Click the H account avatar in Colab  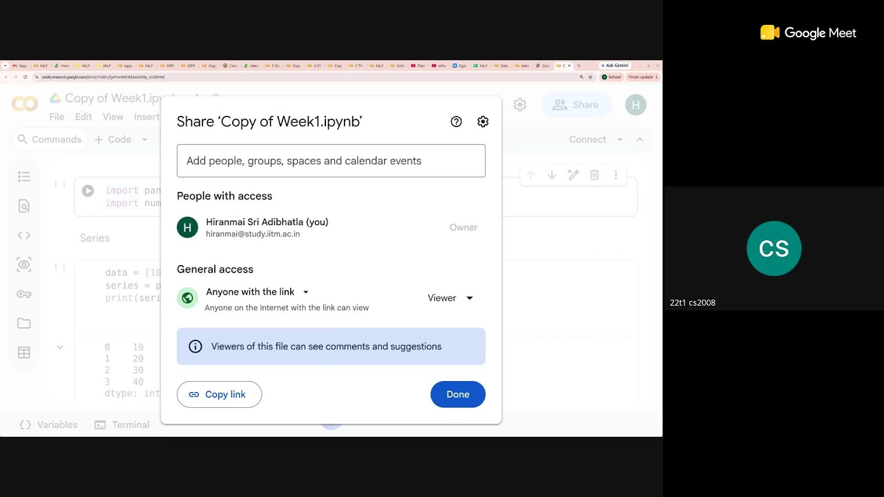(x=635, y=105)
